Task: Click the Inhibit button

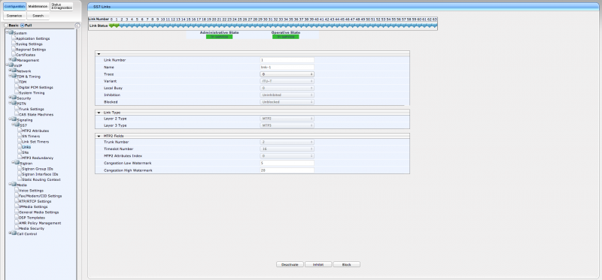Action: click(x=318, y=264)
